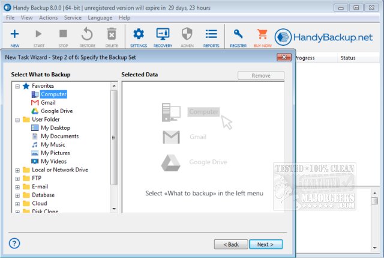The height and width of the screenshot is (258, 384).
Task: Click the Register key icon
Action: pos(238,34)
